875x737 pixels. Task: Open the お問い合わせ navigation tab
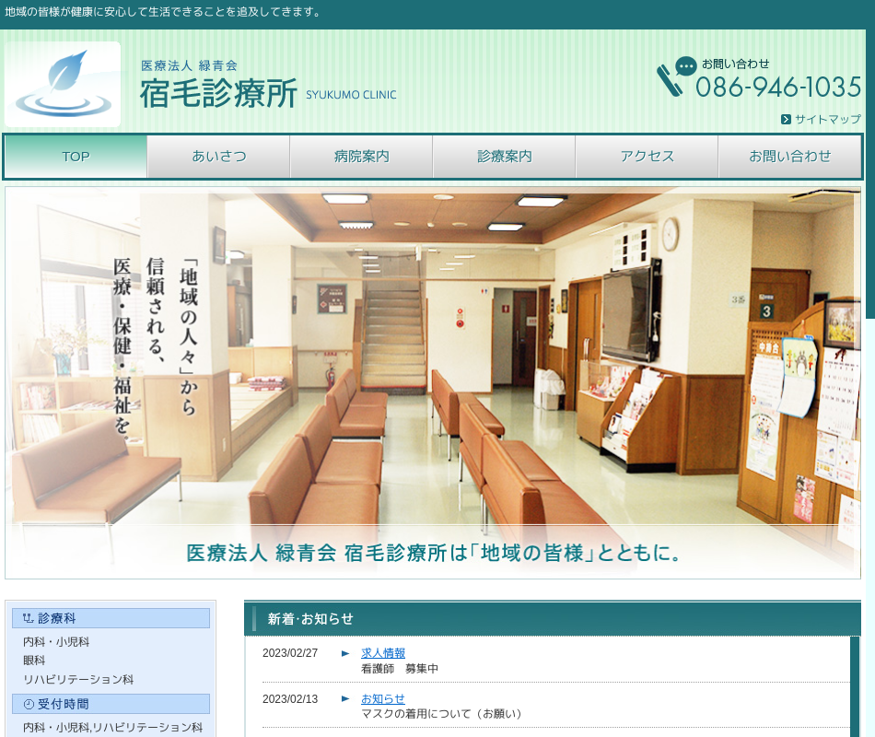[x=789, y=157]
